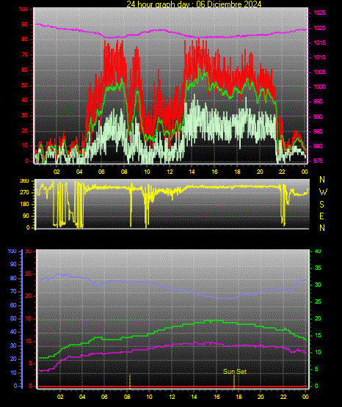This screenshot has width=342, height=407.
Task: Click the 'Sun Set' label
Action: (235, 372)
